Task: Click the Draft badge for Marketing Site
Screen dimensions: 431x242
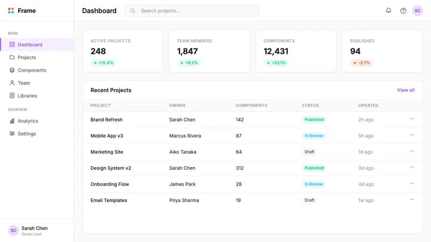Action: pos(309,152)
